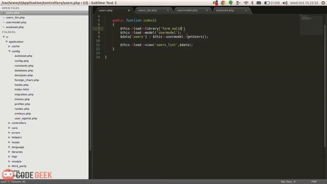Open users_list.php from the Open Files list
Image resolution: width=327 pixels, height=184 pixels.
coord(15,17)
